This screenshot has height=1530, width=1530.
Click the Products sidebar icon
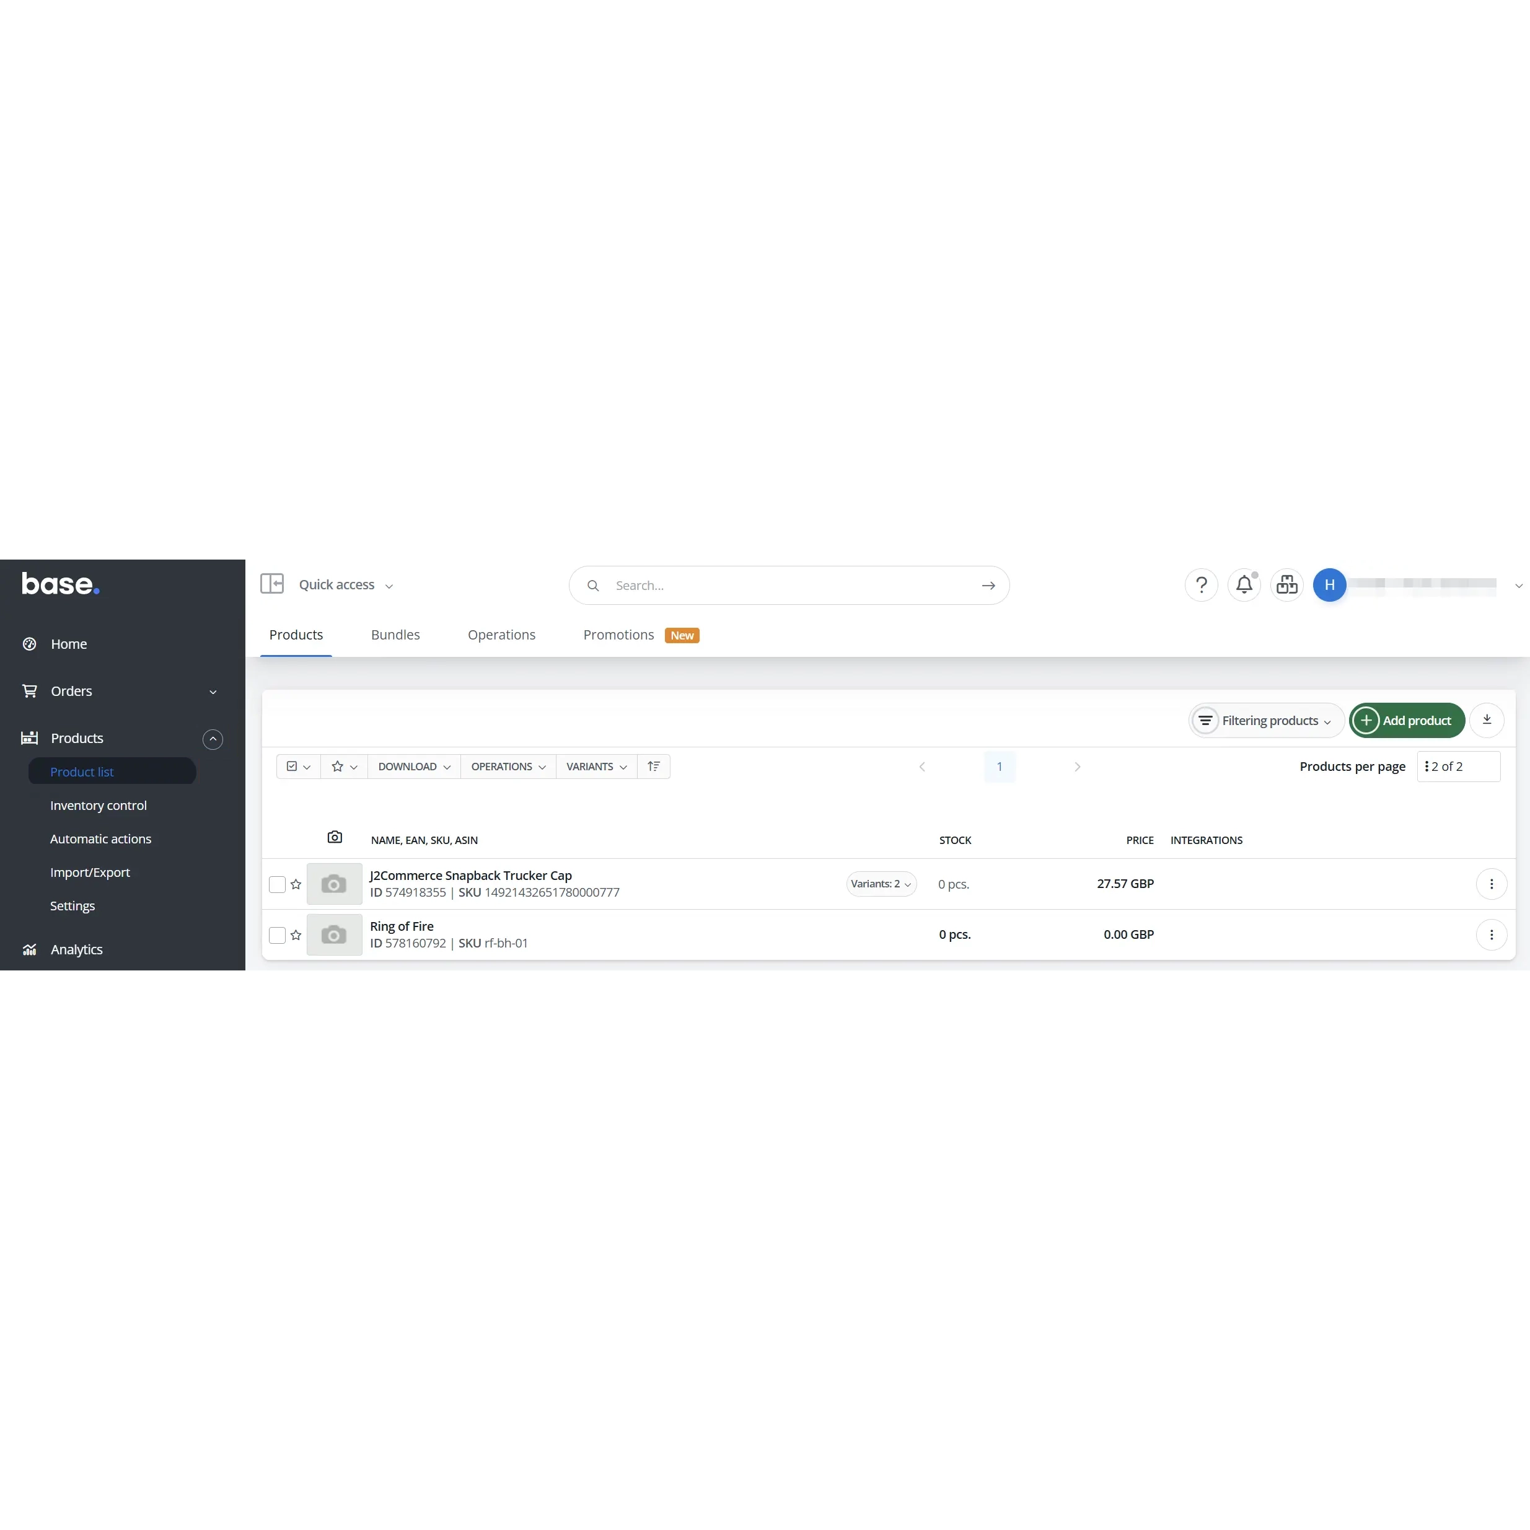[x=29, y=737]
